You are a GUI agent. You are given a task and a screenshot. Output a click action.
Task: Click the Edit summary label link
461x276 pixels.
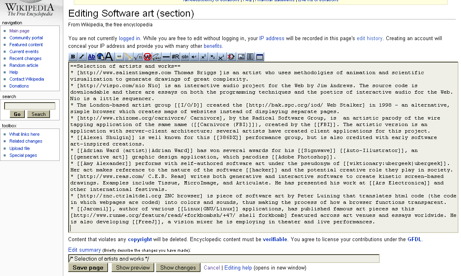[x=84, y=250]
